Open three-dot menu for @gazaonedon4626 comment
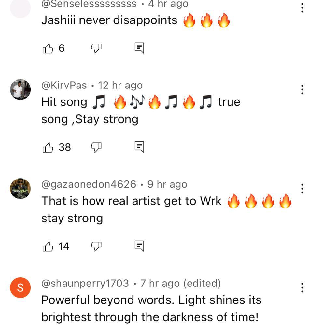Image resolution: width=323 pixels, height=333 pixels. pos(302,189)
